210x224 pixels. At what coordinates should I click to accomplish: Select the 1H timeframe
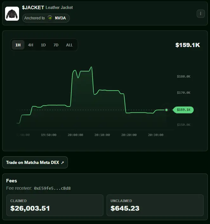[x=18, y=45]
